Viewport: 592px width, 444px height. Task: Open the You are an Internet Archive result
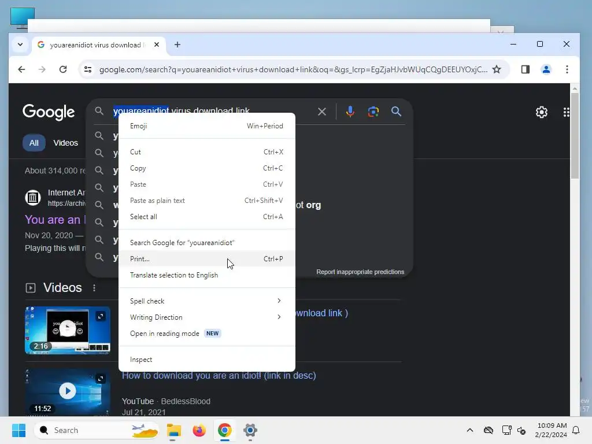[55, 220]
